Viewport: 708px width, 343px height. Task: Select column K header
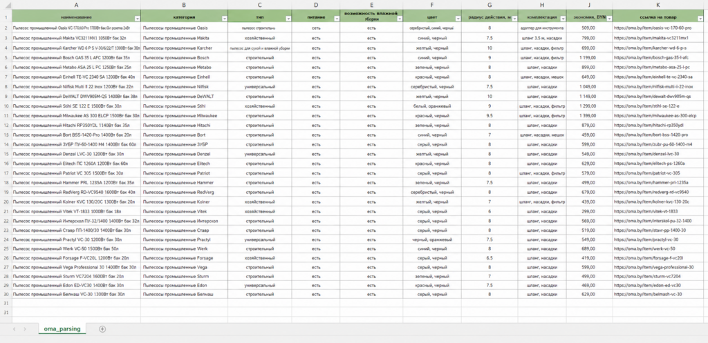coord(658,5)
